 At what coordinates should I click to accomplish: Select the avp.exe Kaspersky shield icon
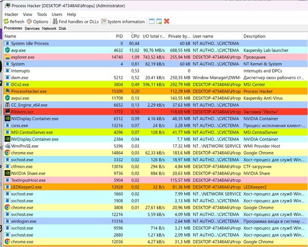click(x=7, y=50)
